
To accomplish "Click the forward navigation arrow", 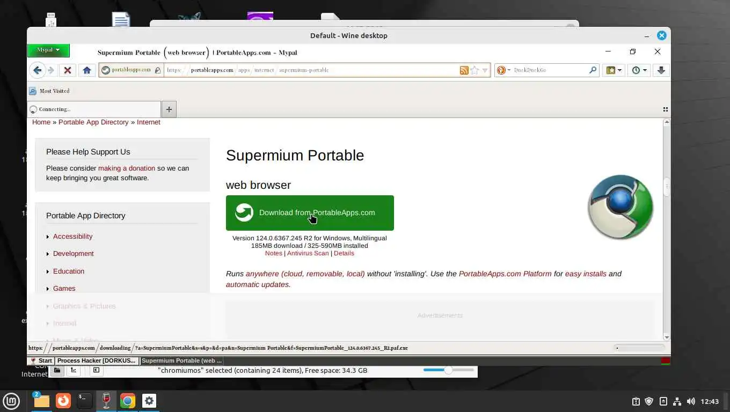I will pos(51,70).
